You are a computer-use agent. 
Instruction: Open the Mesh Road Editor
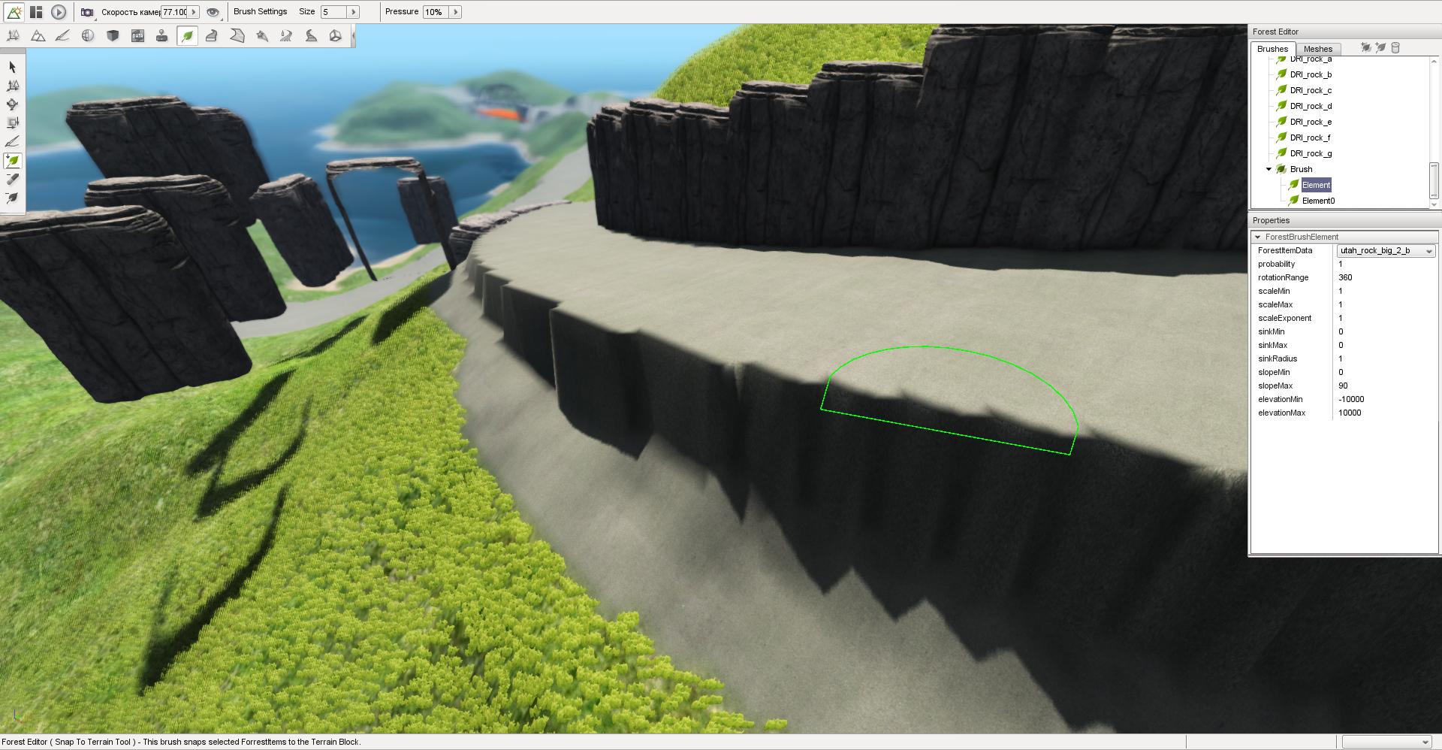click(212, 35)
